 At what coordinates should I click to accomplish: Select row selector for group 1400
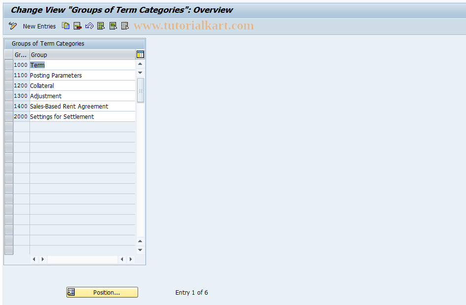coord(9,106)
